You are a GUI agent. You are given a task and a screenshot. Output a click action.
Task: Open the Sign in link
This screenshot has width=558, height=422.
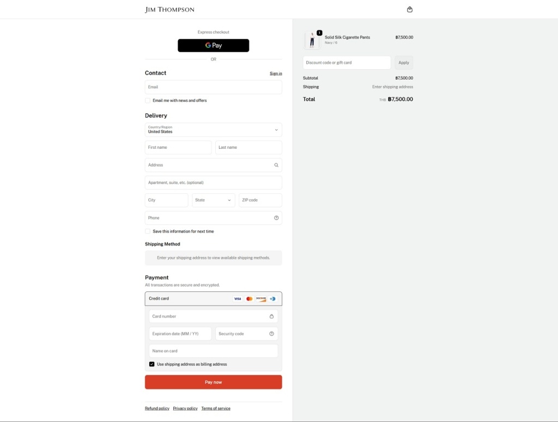(276, 74)
